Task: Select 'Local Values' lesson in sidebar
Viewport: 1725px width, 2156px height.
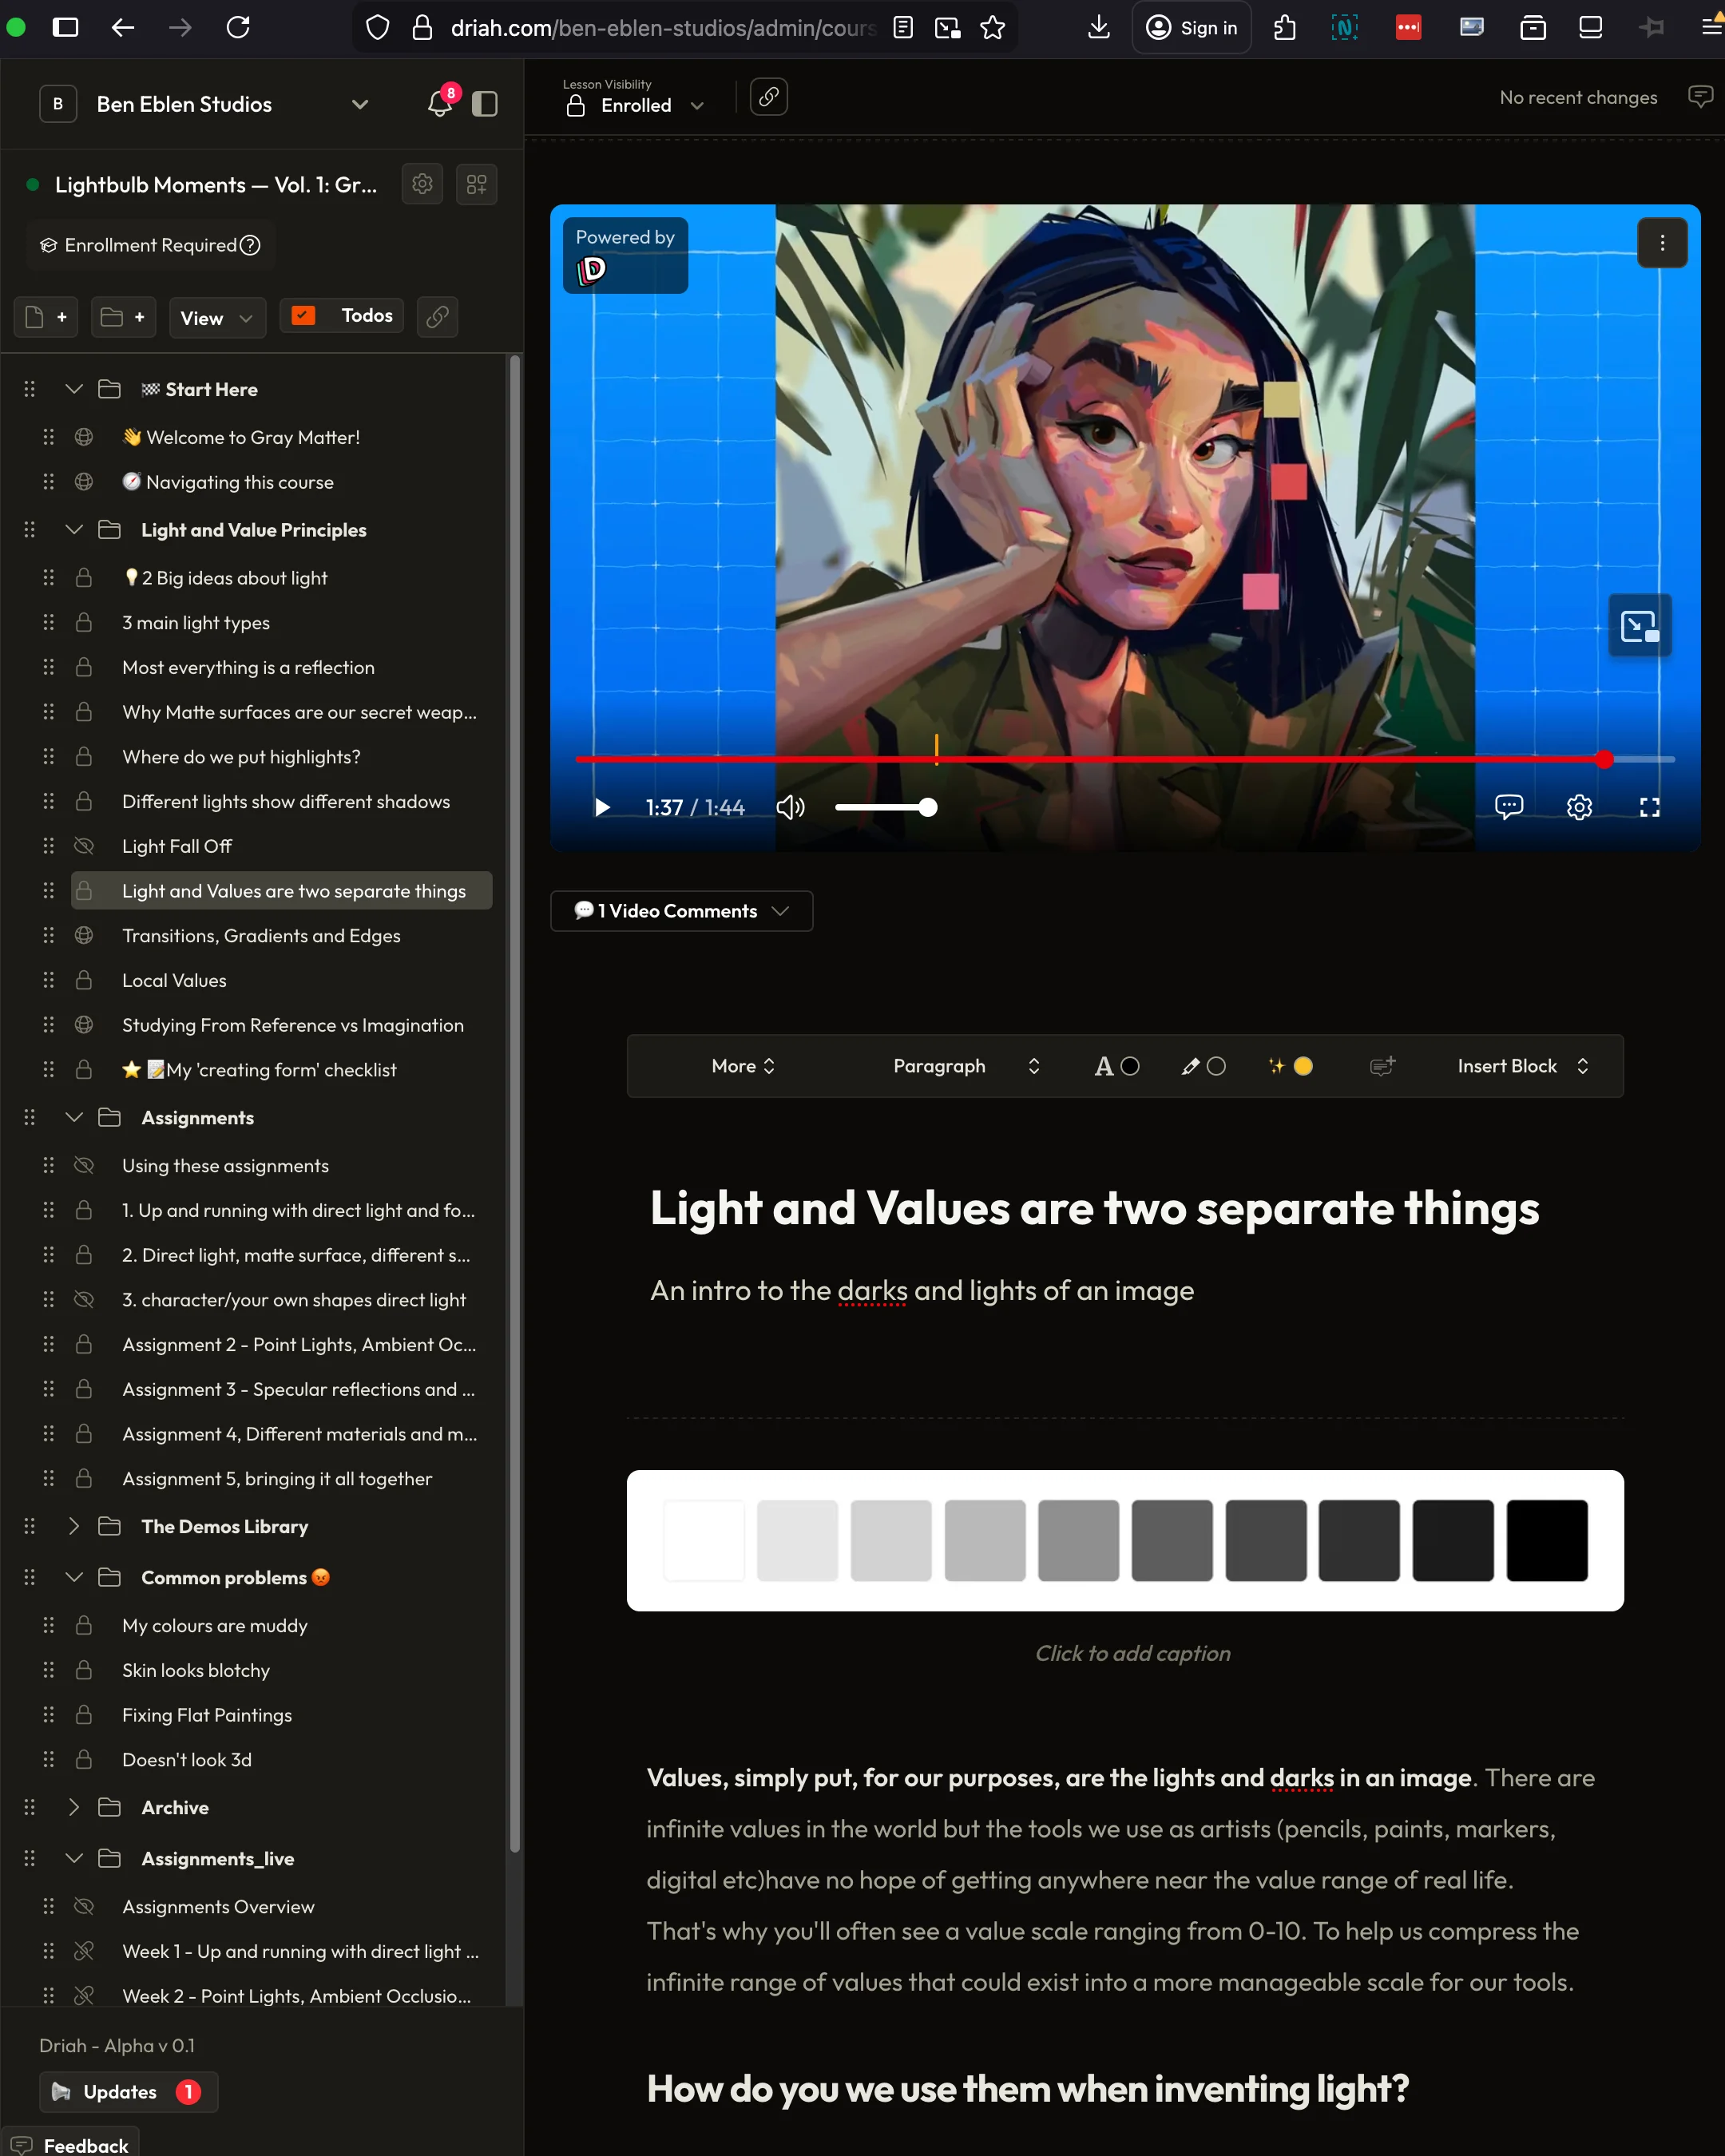Action: click(174, 980)
